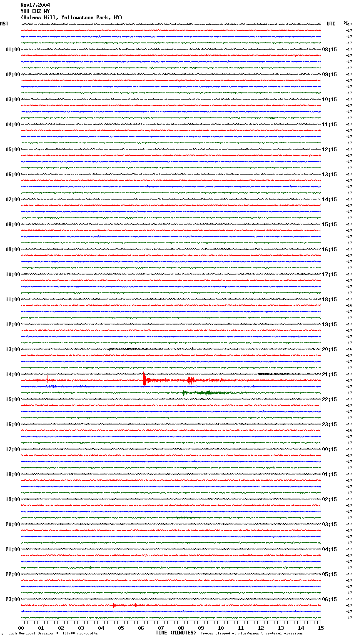Image resolution: width=354 pixels, height=639 pixels.
Task: Select the 21:00 MST row label
Action: (x=12, y=549)
